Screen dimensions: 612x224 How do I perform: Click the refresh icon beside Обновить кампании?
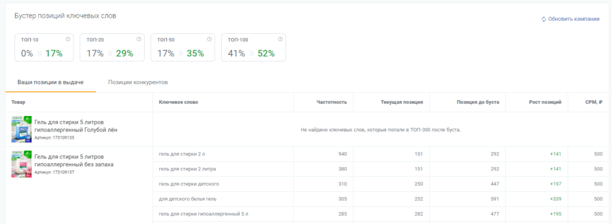(543, 19)
